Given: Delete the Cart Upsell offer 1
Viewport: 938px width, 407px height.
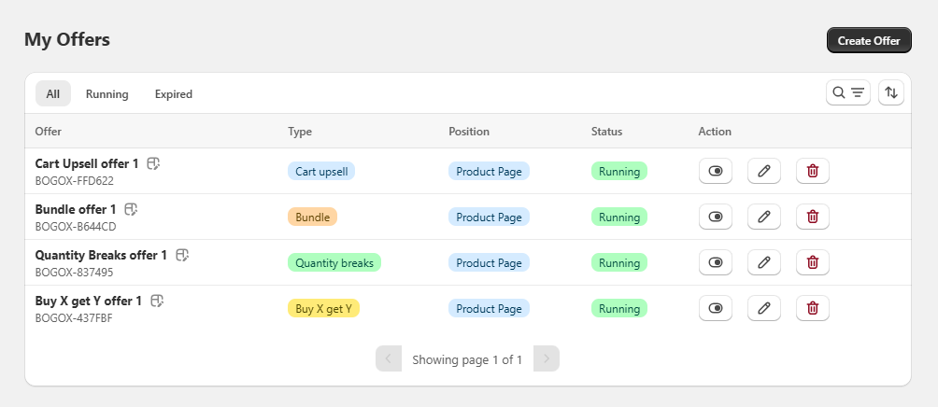Looking at the screenshot, I should (x=812, y=171).
